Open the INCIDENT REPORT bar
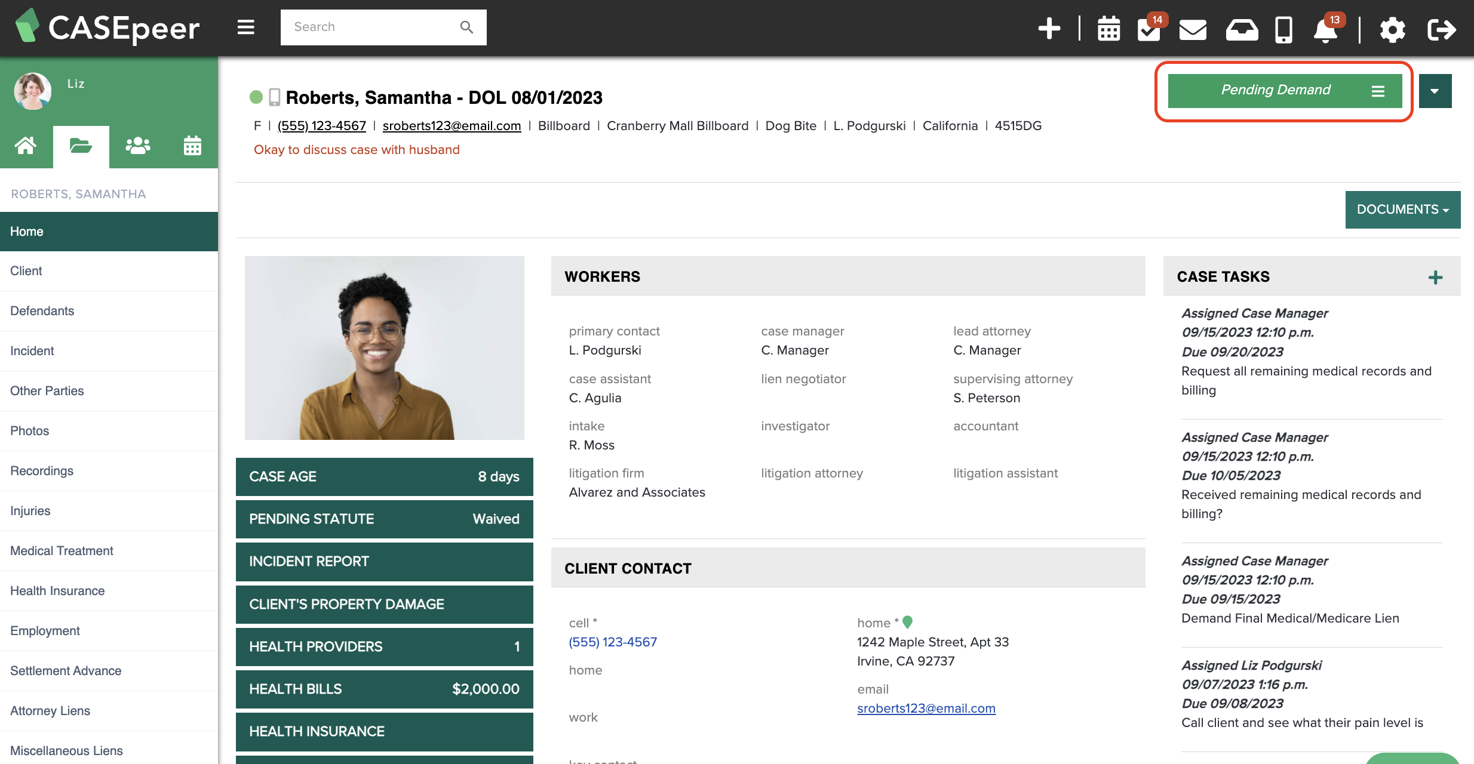1474x764 pixels. [384, 562]
